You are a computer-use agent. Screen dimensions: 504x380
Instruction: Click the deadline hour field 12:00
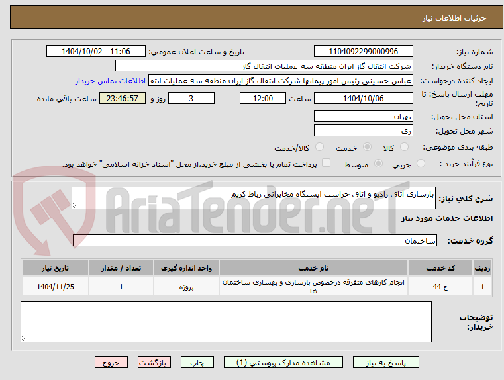263,98
